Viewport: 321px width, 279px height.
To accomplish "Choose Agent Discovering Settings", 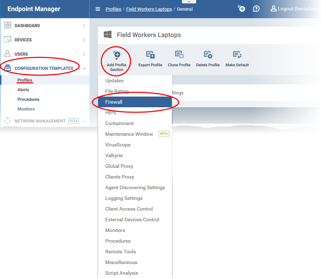I will pos(135,187).
